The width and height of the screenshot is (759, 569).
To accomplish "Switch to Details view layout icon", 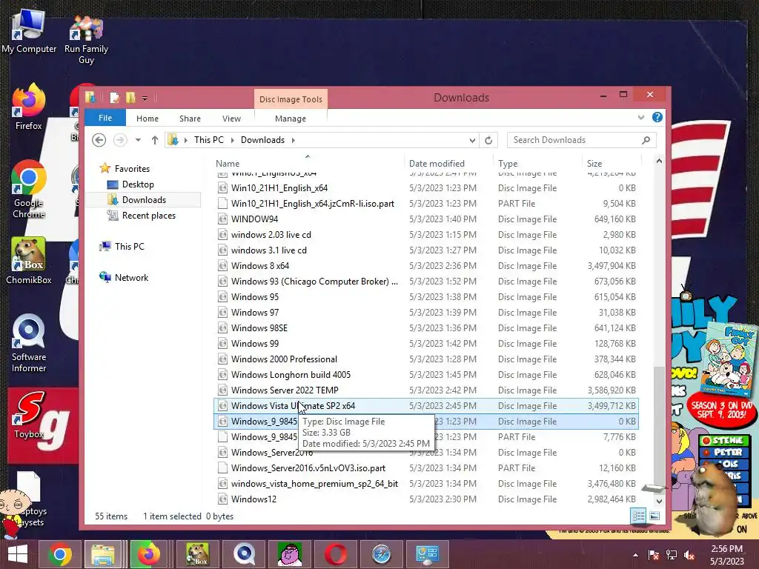I will click(x=638, y=516).
